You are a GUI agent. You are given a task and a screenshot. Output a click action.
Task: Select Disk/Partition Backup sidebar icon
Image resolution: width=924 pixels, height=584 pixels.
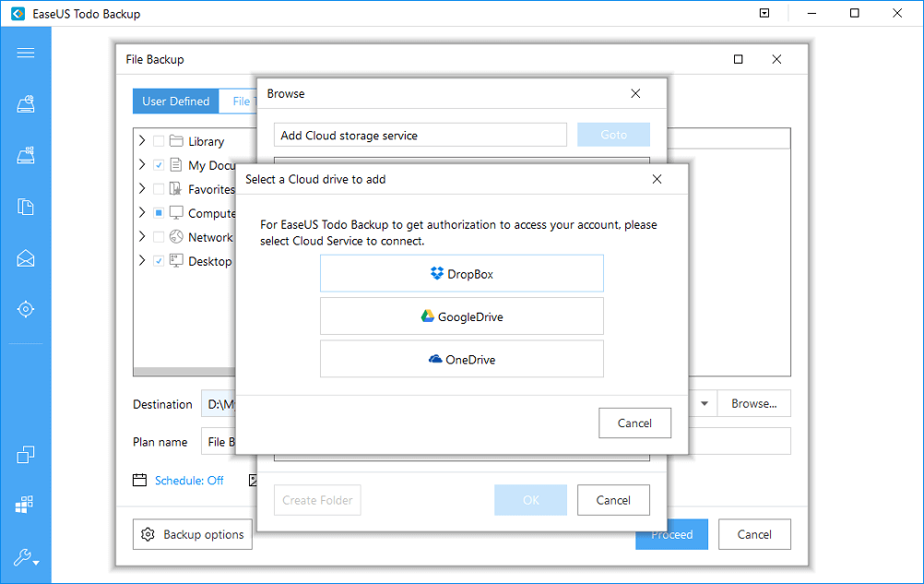point(25,103)
